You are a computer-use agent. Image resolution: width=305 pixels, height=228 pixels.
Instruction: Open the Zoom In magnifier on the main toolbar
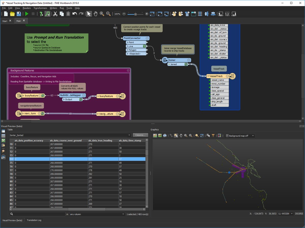click(x=102, y=14)
